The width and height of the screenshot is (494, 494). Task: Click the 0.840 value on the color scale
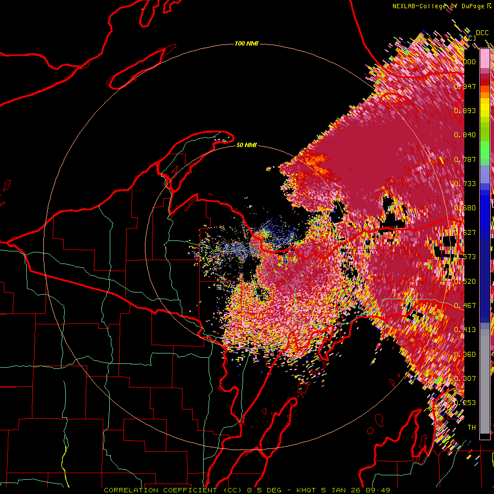coord(465,135)
